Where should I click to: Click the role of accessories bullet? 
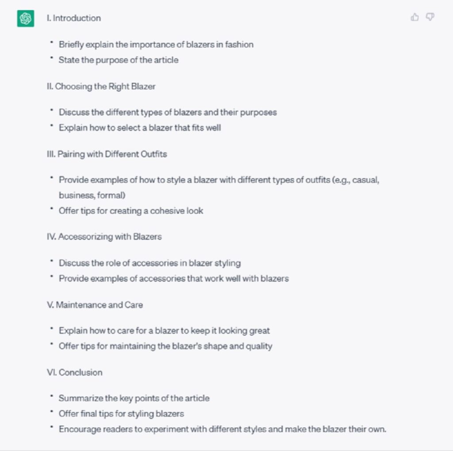pyautogui.click(x=150, y=263)
